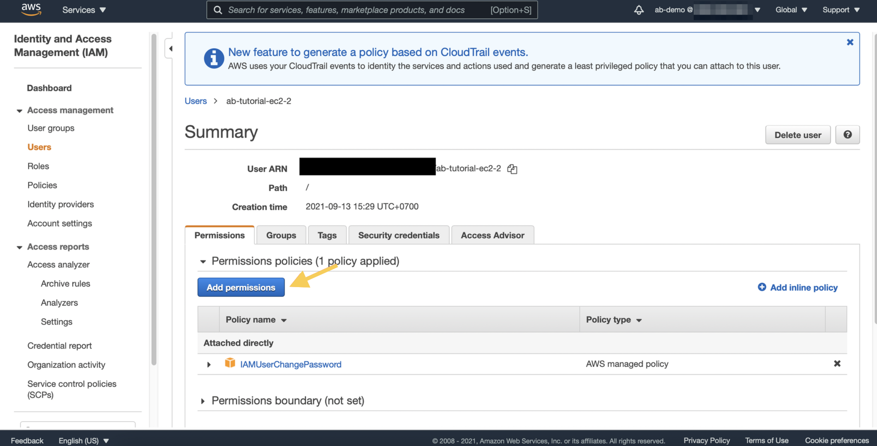The image size is (877, 446).
Task: Open help question mark button
Action: point(847,135)
